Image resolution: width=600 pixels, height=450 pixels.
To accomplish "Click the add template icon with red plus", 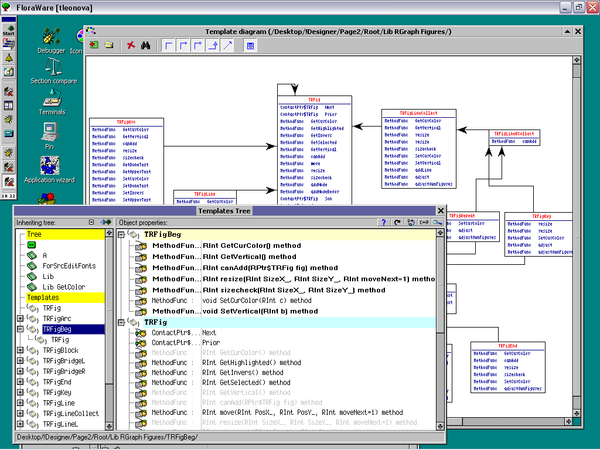I will point(94,45).
